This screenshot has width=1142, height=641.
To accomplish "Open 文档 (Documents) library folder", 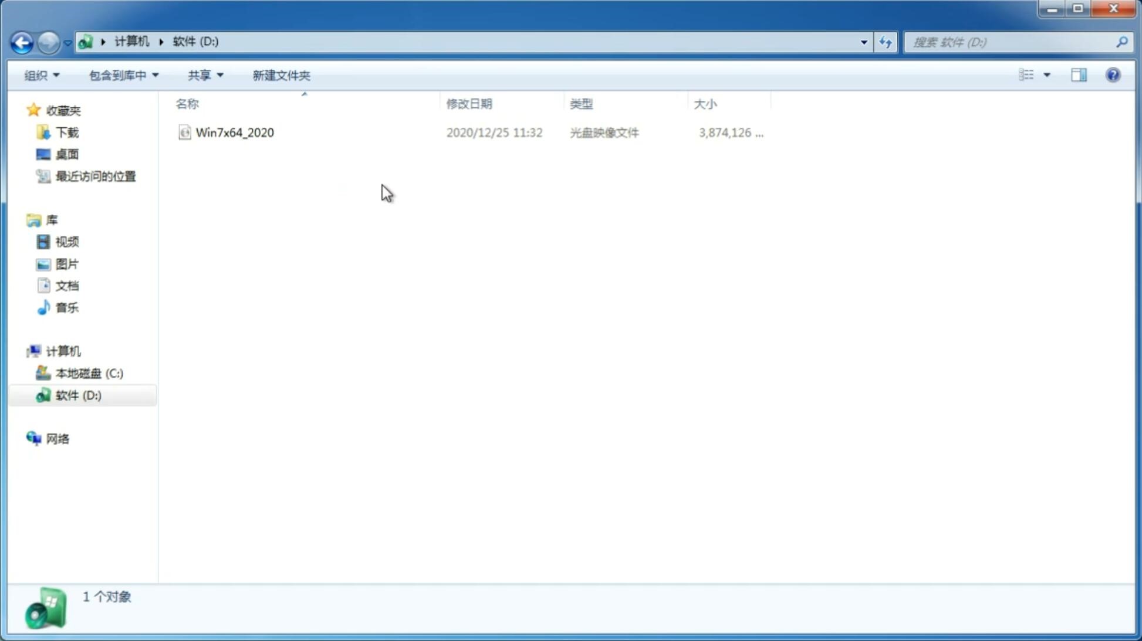I will (67, 285).
